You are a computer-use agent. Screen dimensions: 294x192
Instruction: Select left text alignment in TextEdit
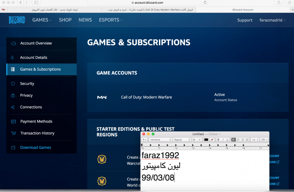[x=234, y=140]
